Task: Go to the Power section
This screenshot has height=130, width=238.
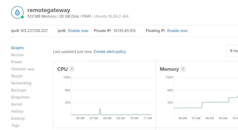Action: (x=17, y=62)
